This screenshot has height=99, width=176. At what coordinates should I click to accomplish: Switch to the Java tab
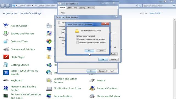click(x=76, y=8)
